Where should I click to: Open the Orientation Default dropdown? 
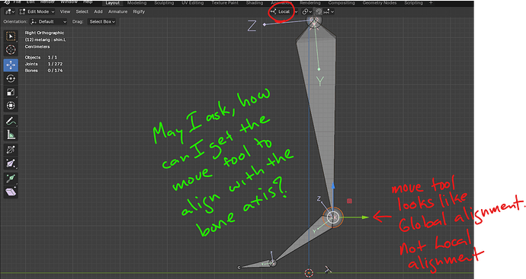[49, 22]
